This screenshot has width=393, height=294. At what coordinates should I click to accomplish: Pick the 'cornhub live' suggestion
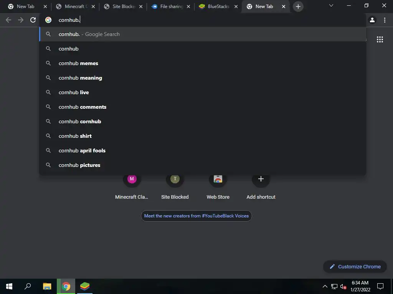203,92
